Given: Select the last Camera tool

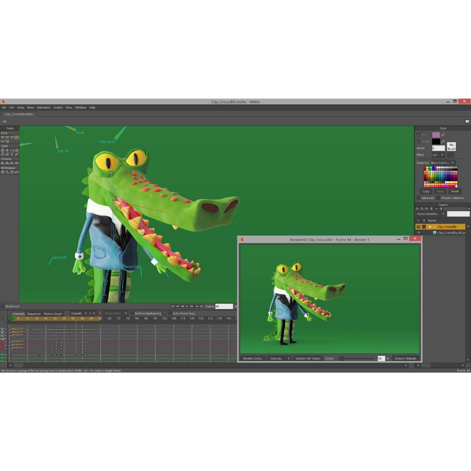Looking at the screenshot, I should (17, 163).
